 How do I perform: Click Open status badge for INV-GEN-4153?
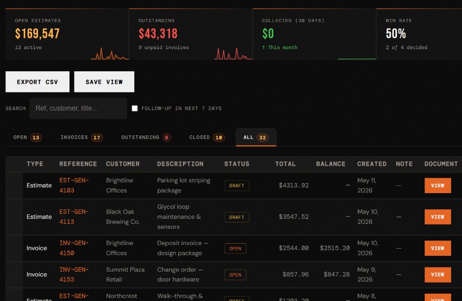[x=235, y=275]
